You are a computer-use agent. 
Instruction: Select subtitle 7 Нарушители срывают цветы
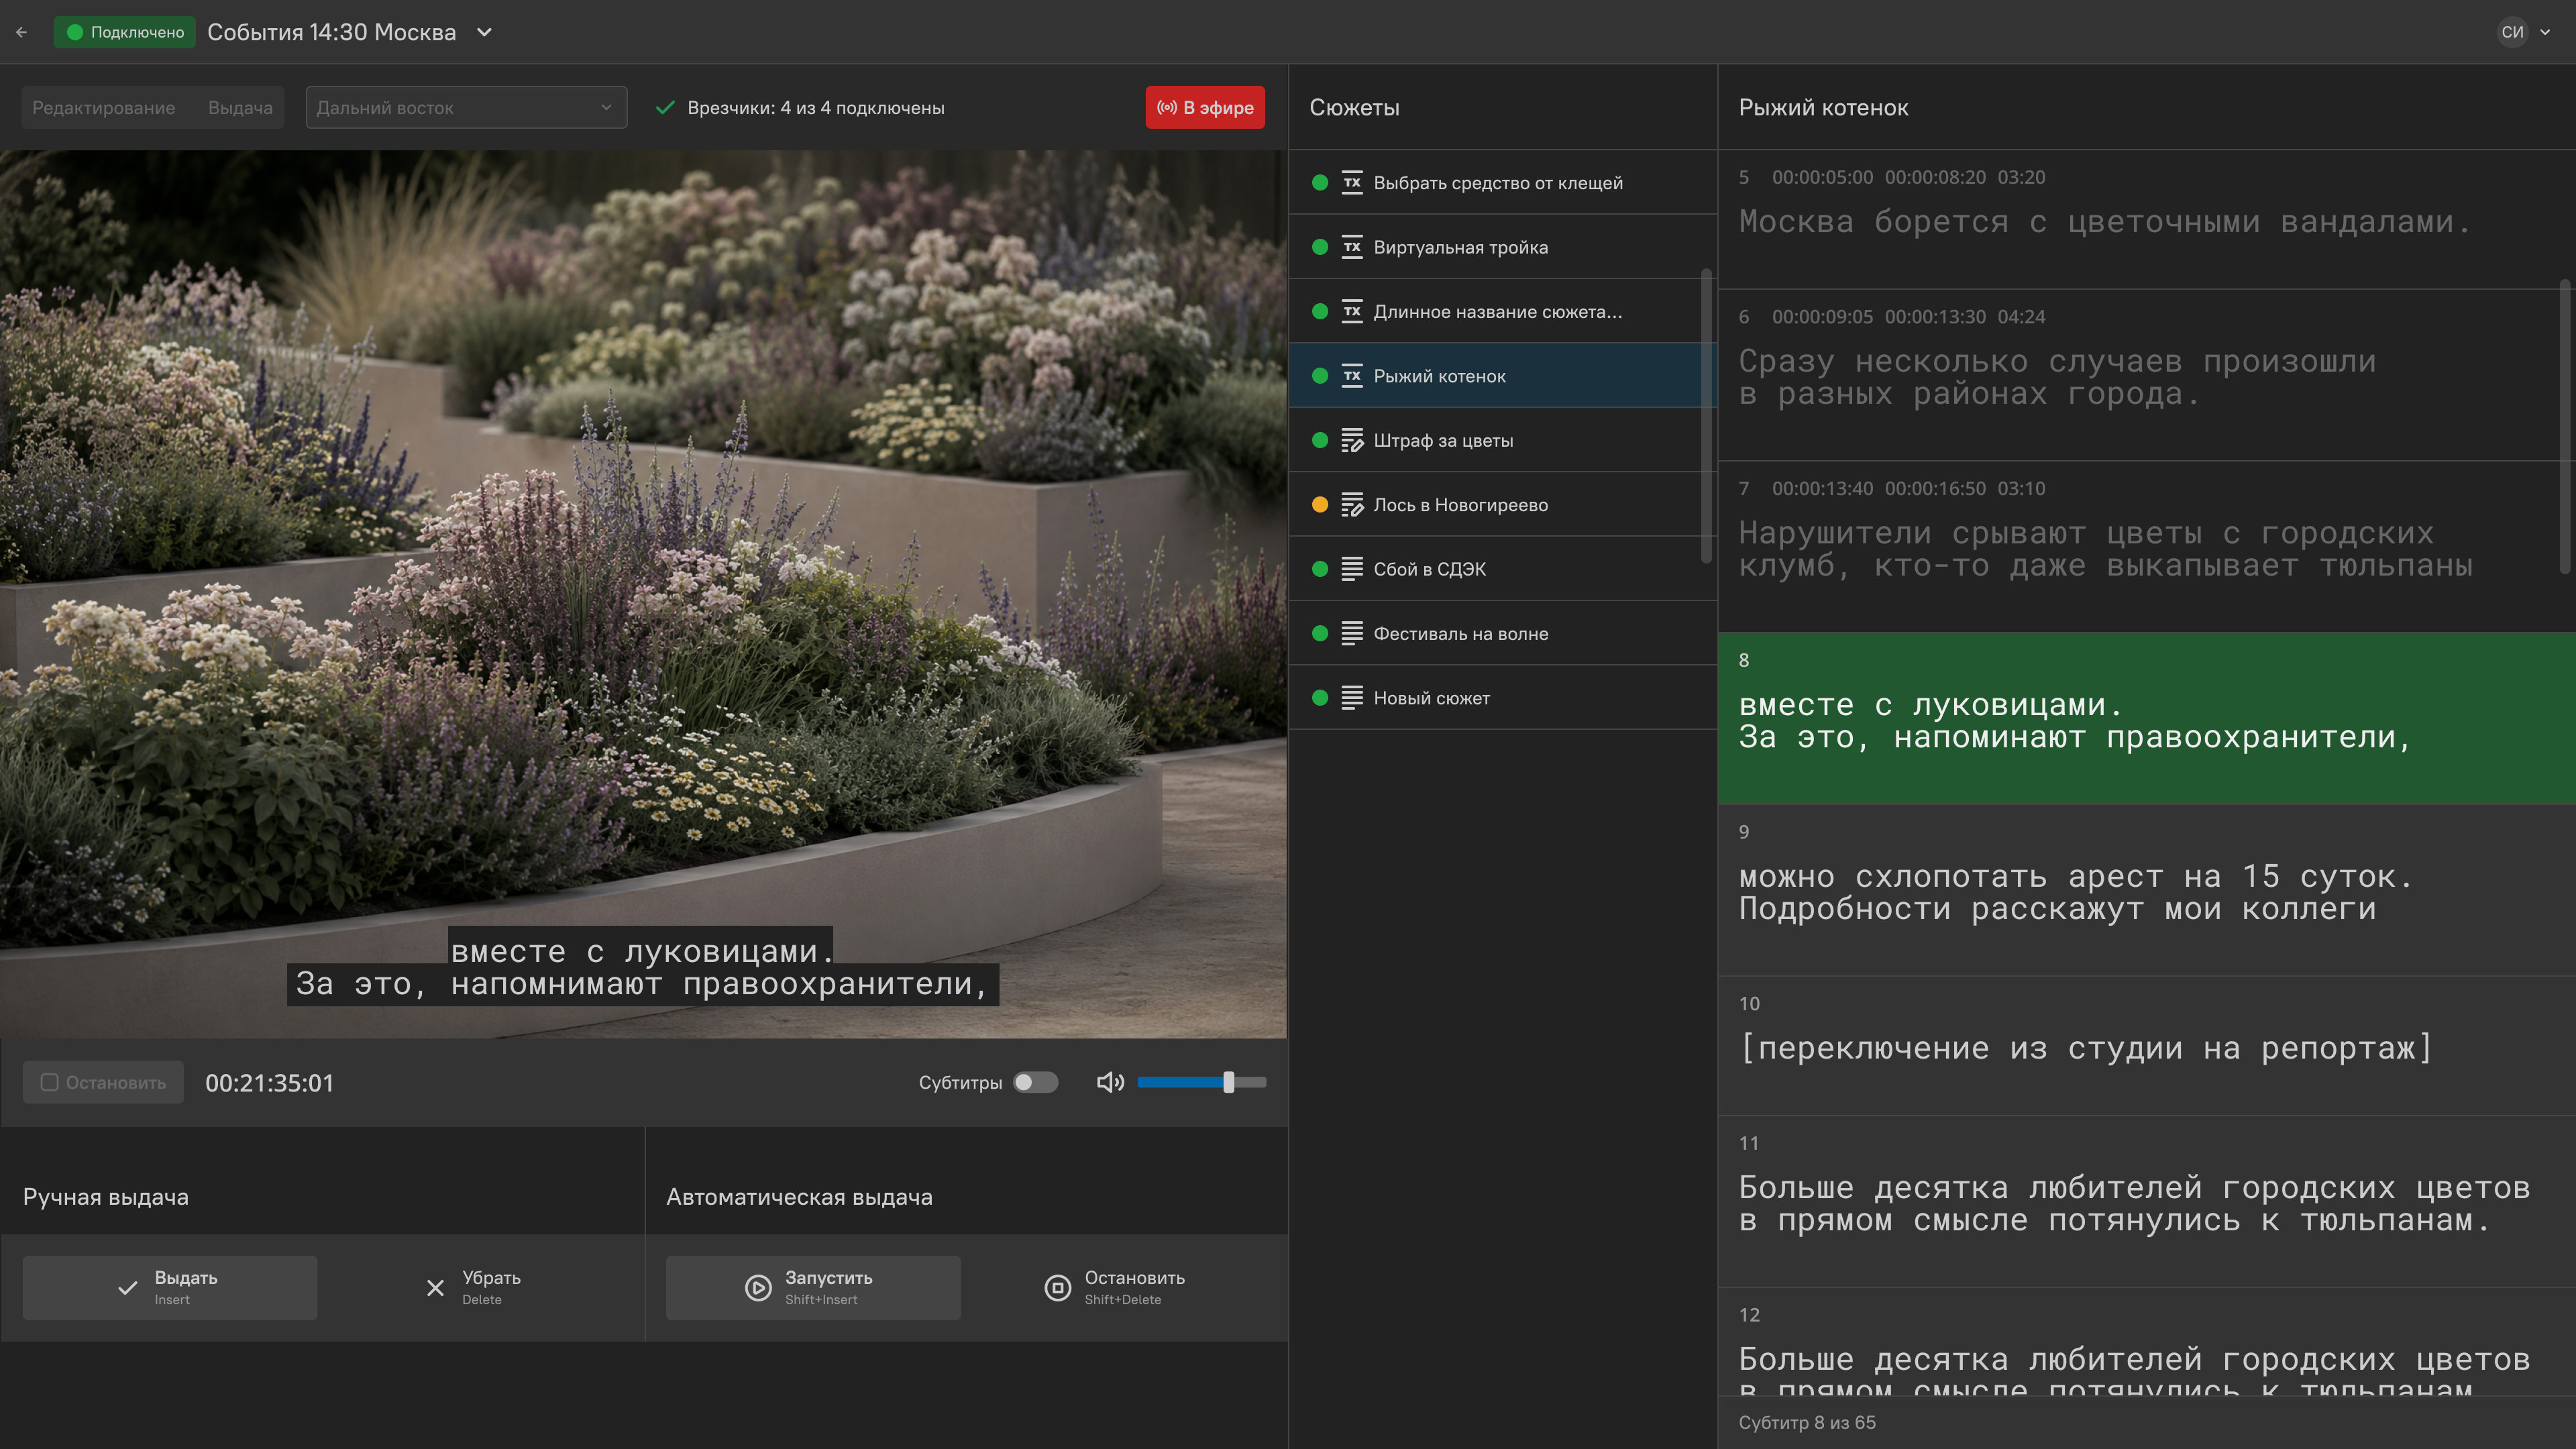pyautogui.click(x=2146, y=547)
